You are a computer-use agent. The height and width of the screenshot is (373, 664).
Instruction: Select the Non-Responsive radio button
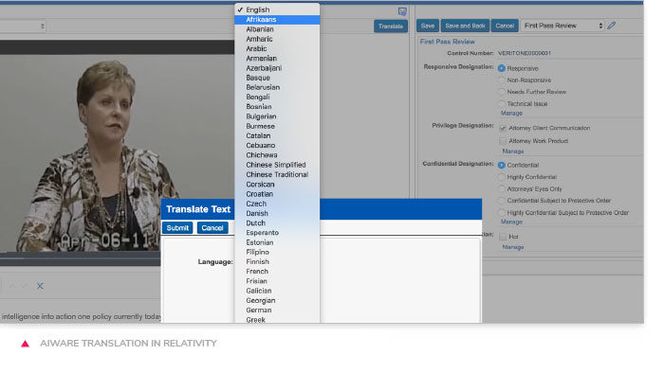coord(502,80)
